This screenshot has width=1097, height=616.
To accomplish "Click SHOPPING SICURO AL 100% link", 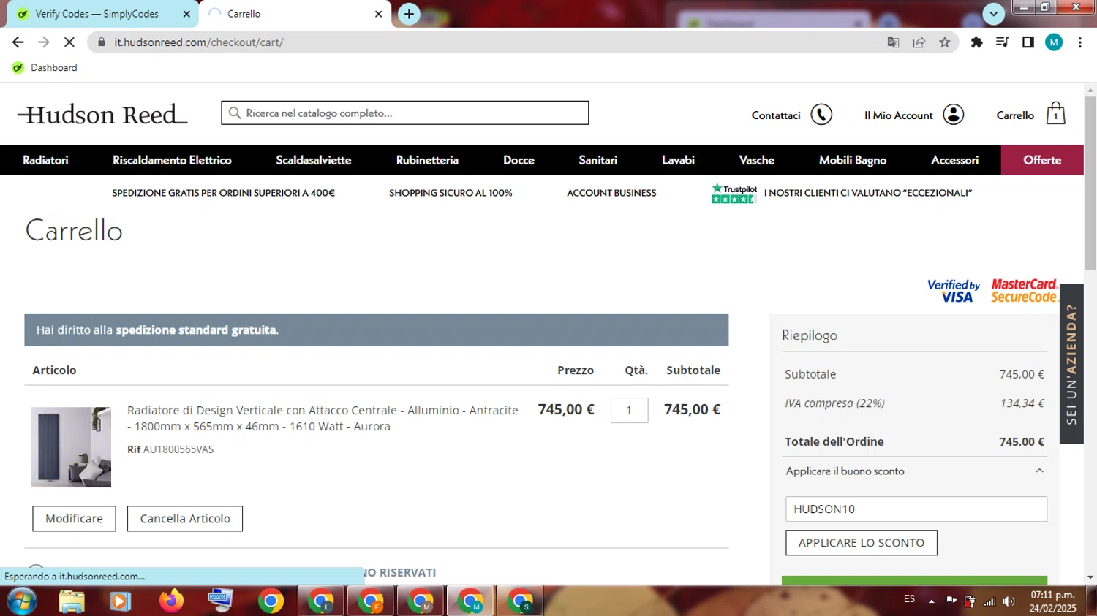I will [451, 193].
